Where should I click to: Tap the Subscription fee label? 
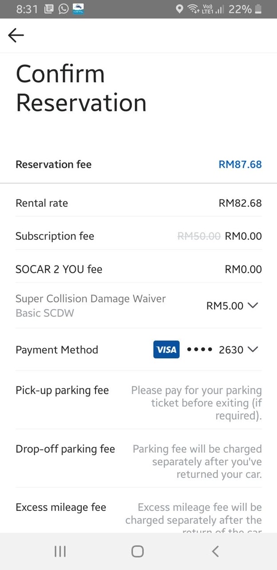tap(55, 236)
